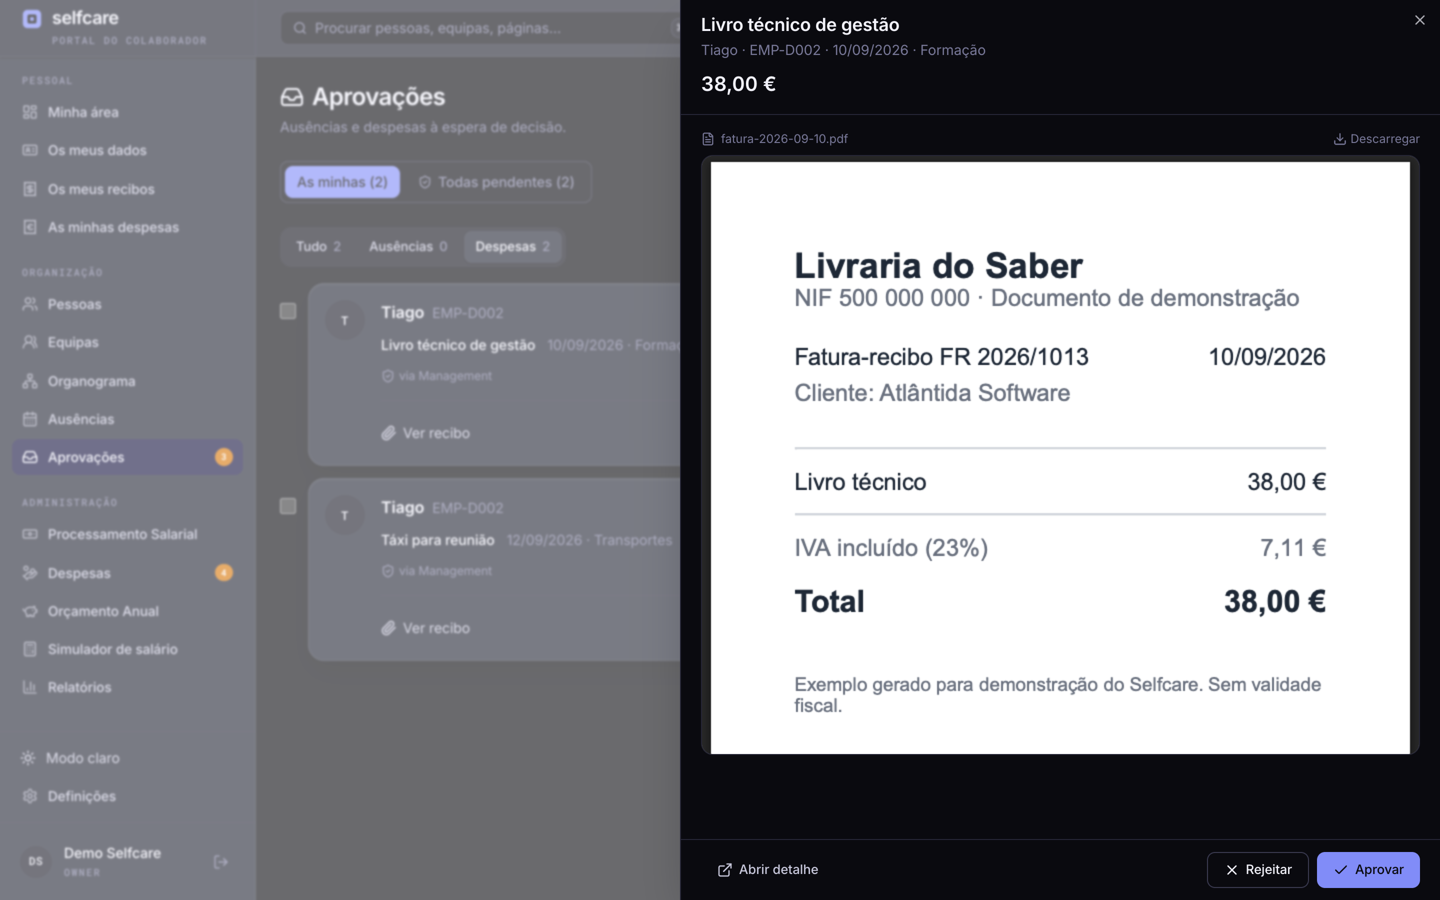Open Despesas under Administração
This screenshot has height=900, width=1440.
point(127,572)
